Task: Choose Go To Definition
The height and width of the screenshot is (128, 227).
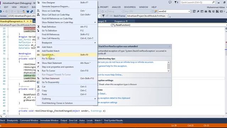Action: click(x=66, y=31)
